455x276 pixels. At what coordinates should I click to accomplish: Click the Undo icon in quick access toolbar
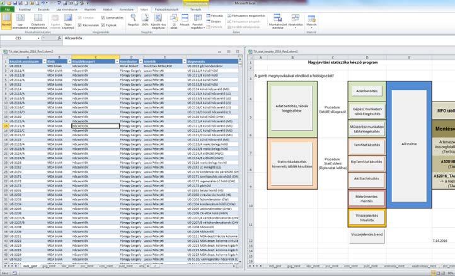coord(43,3)
